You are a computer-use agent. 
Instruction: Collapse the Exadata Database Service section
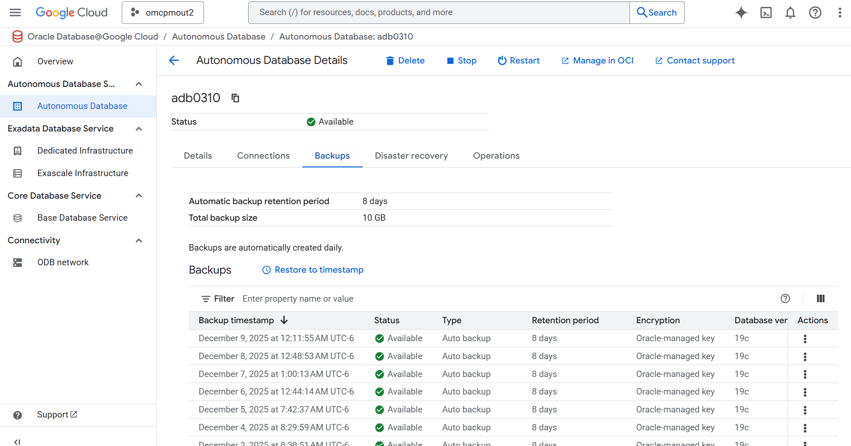point(139,129)
